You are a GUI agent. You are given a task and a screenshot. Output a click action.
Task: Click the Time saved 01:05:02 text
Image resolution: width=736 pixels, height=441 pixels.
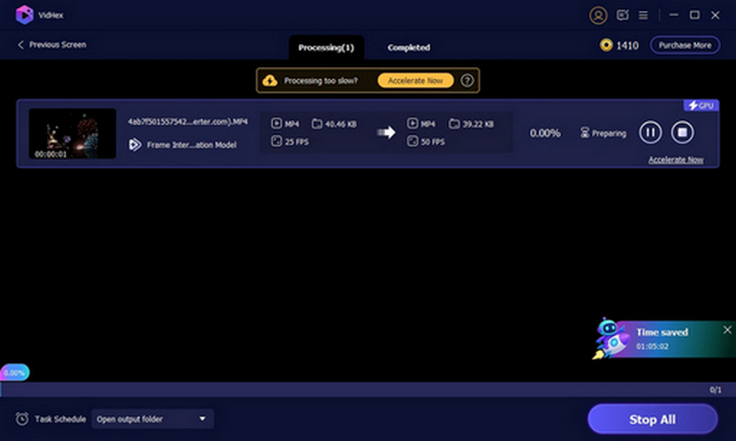[661, 339]
